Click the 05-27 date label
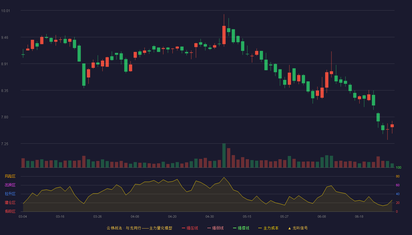Screen dimensions: 412x235 (x=284, y=216)
